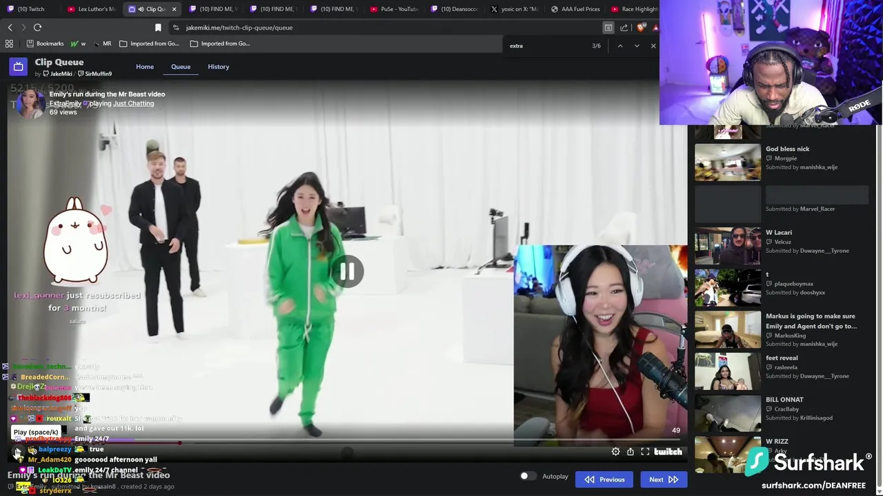Switch to the '(10) Twitch' browser tab

coord(30,9)
